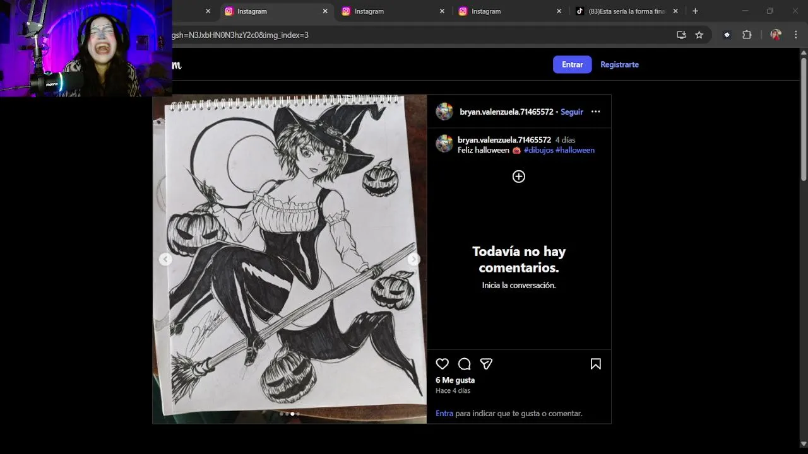Click the "Hace 4 días" timestamp
The height and width of the screenshot is (454, 808).
pyautogui.click(x=453, y=391)
